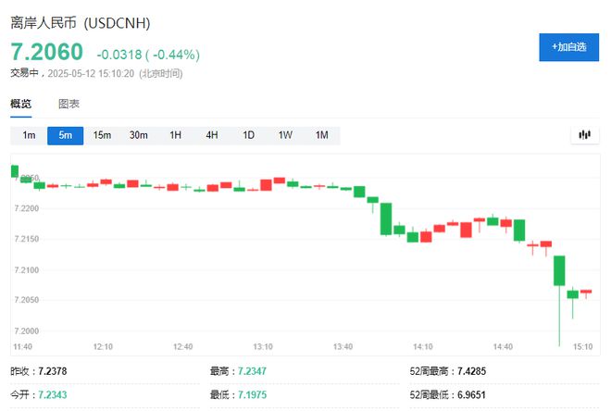The width and height of the screenshot is (611, 411).
Task: Click the 12:40 time axis label
Action: point(182,347)
